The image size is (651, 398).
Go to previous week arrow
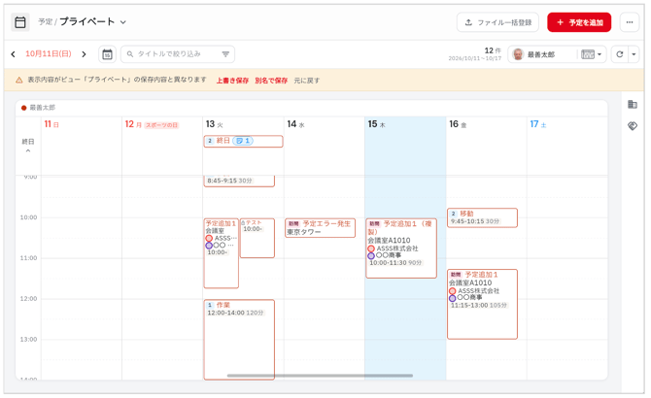tap(14, 54)
